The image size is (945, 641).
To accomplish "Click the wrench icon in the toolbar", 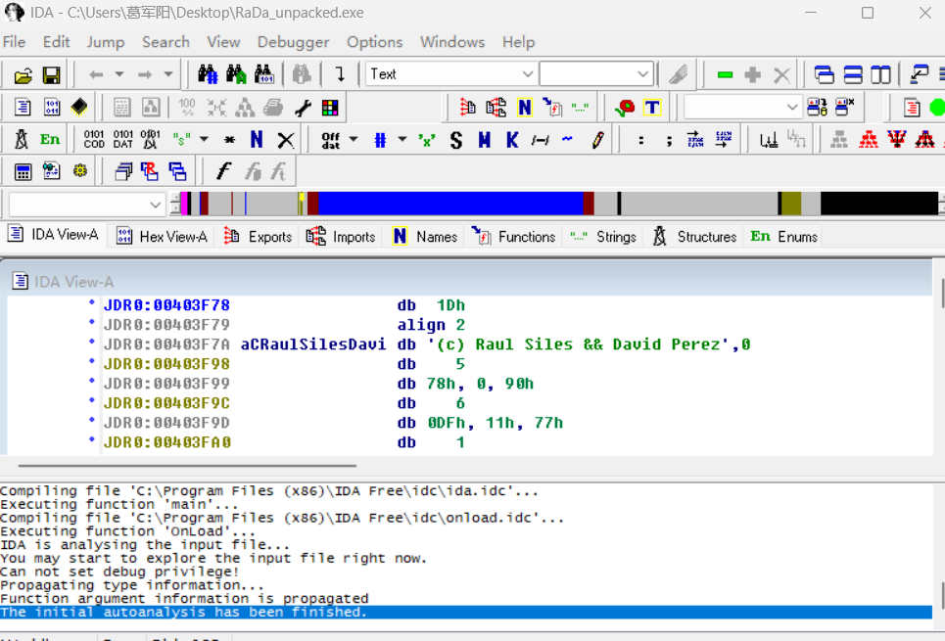I will tap(303, 108).
